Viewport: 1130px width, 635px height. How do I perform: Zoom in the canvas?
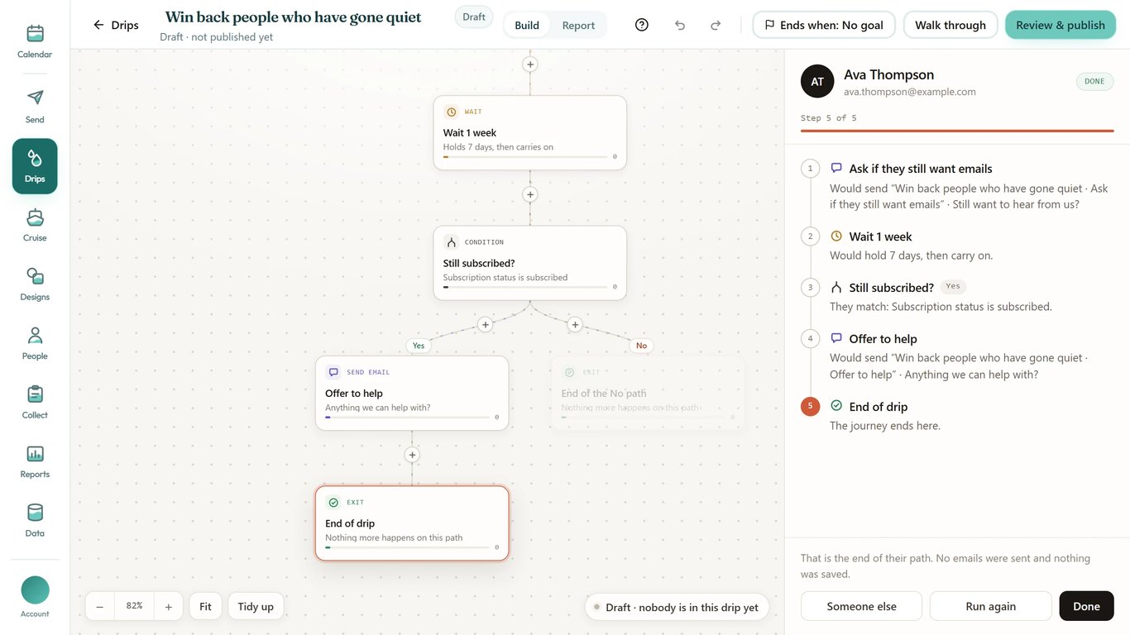(168, 606)
